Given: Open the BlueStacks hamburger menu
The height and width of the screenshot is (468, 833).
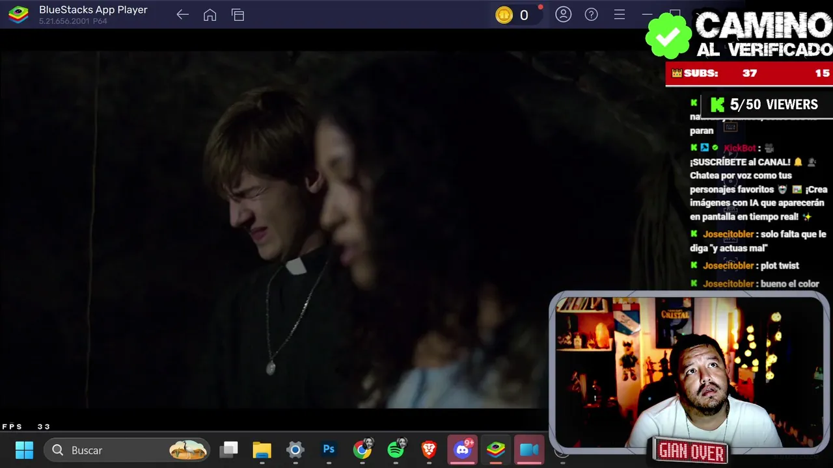Looking at the screenshot, I should pos(620,14).
